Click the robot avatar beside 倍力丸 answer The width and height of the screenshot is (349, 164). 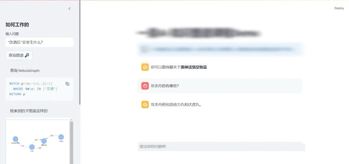(145, 105)
